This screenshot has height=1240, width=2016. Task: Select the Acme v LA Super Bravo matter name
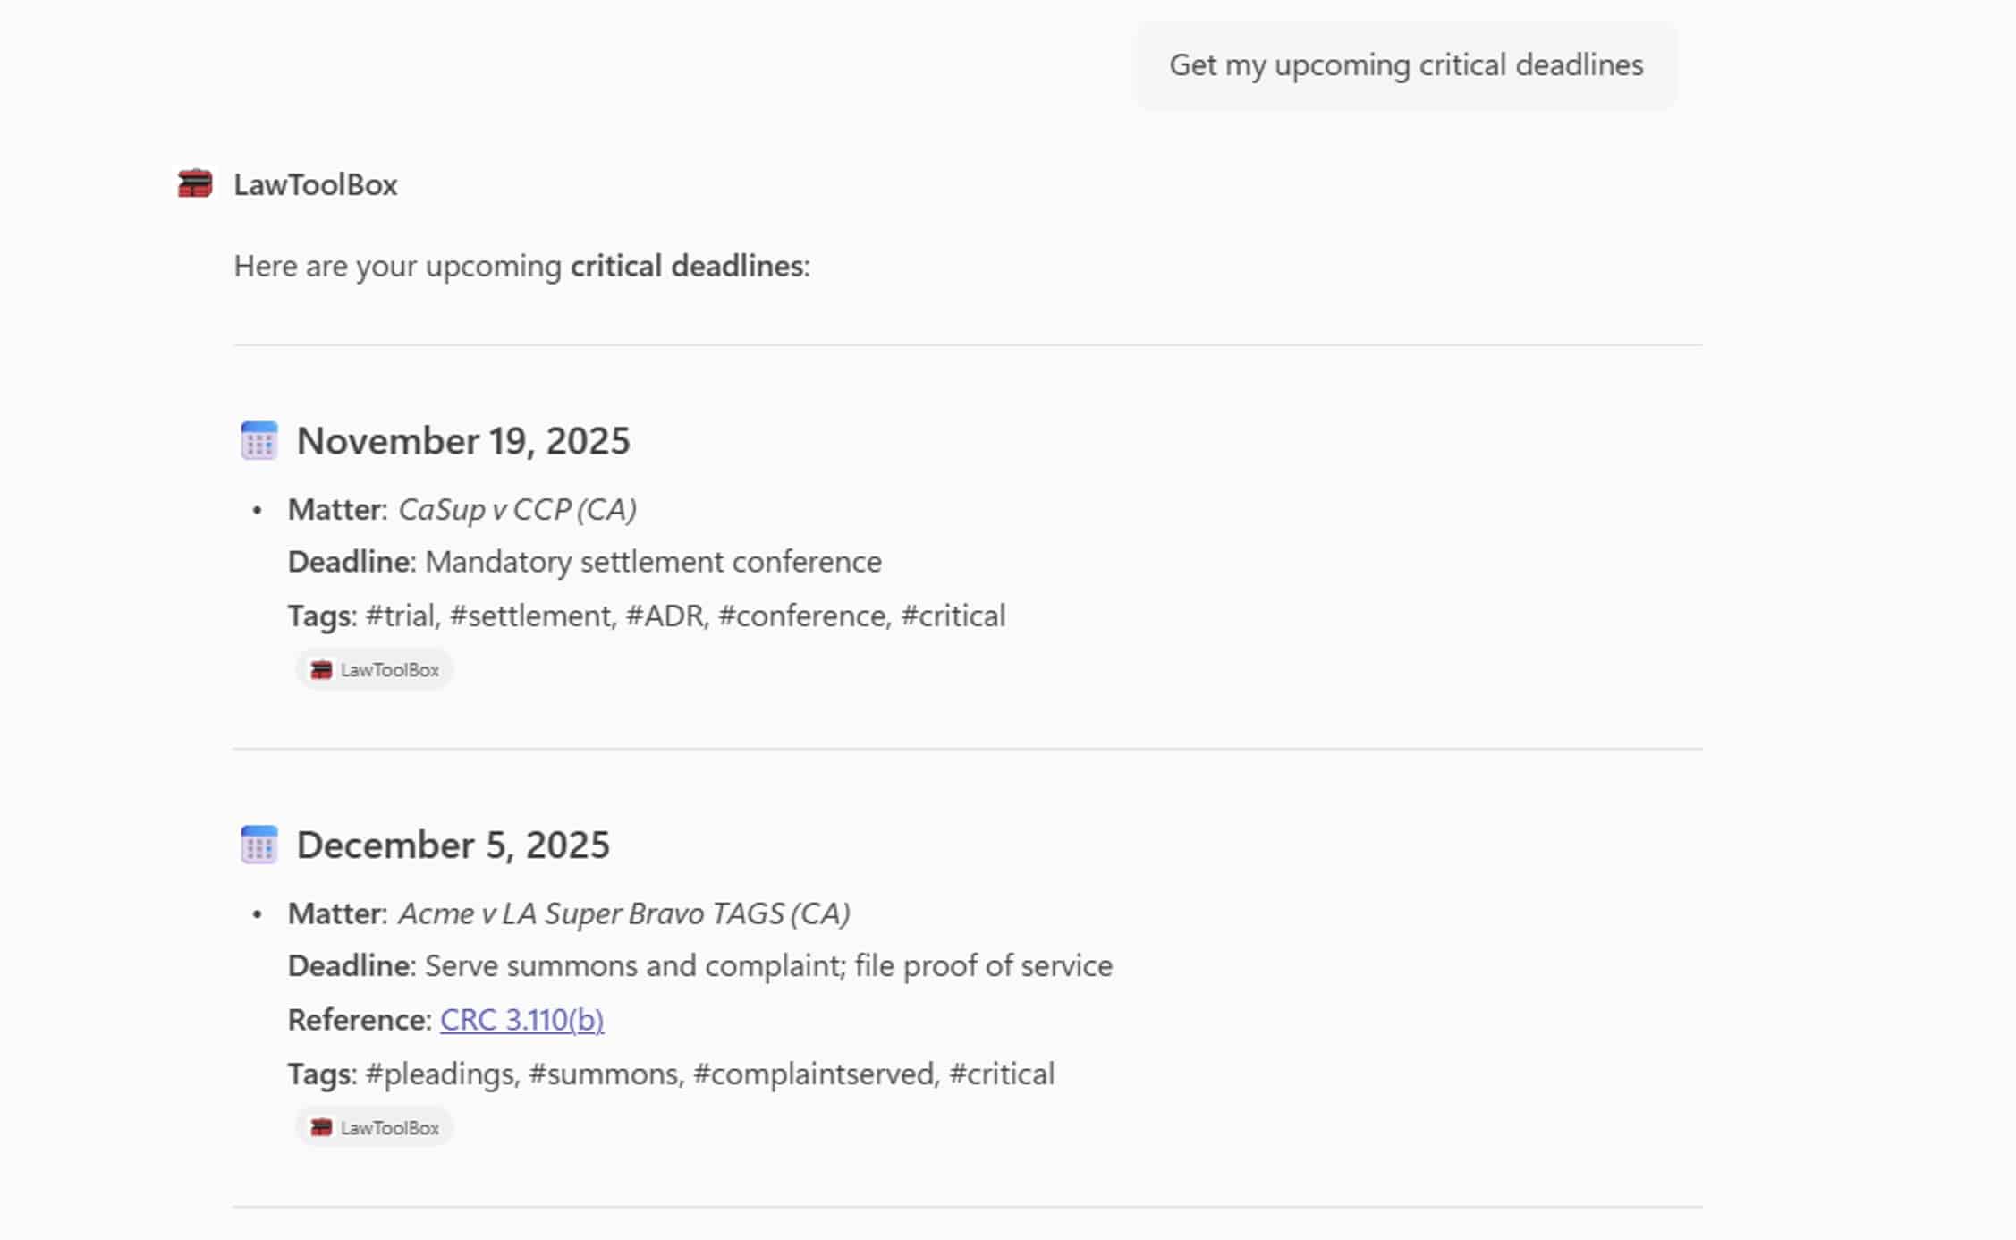coord(623,913)
